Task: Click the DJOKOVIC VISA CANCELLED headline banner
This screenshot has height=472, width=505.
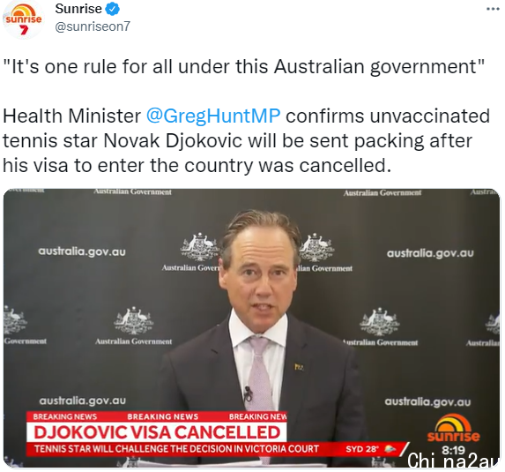Action: [157, 432]
